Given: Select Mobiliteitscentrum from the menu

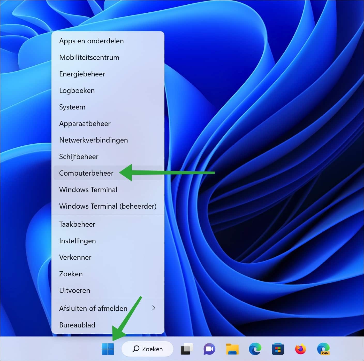Looking at the screenshot, I should (x=108, y=57).
